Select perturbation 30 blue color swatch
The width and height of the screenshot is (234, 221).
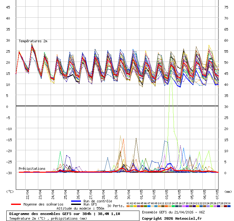pos(229,206)
